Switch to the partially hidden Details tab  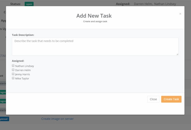click(x=3, y=55)
